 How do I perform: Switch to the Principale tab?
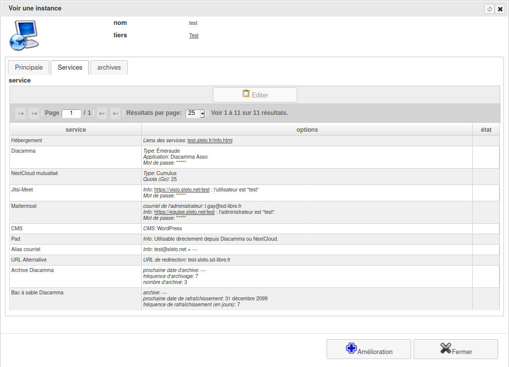tap(29, 68)
